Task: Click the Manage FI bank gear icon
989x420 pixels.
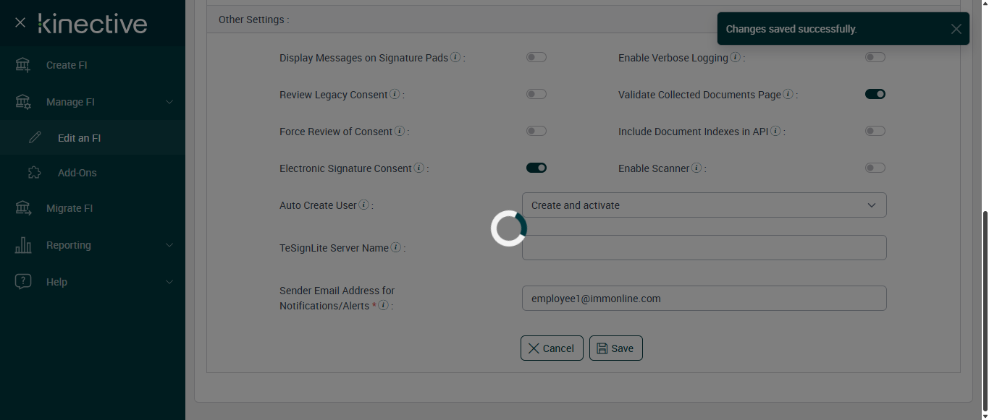Action: (23, 102)
